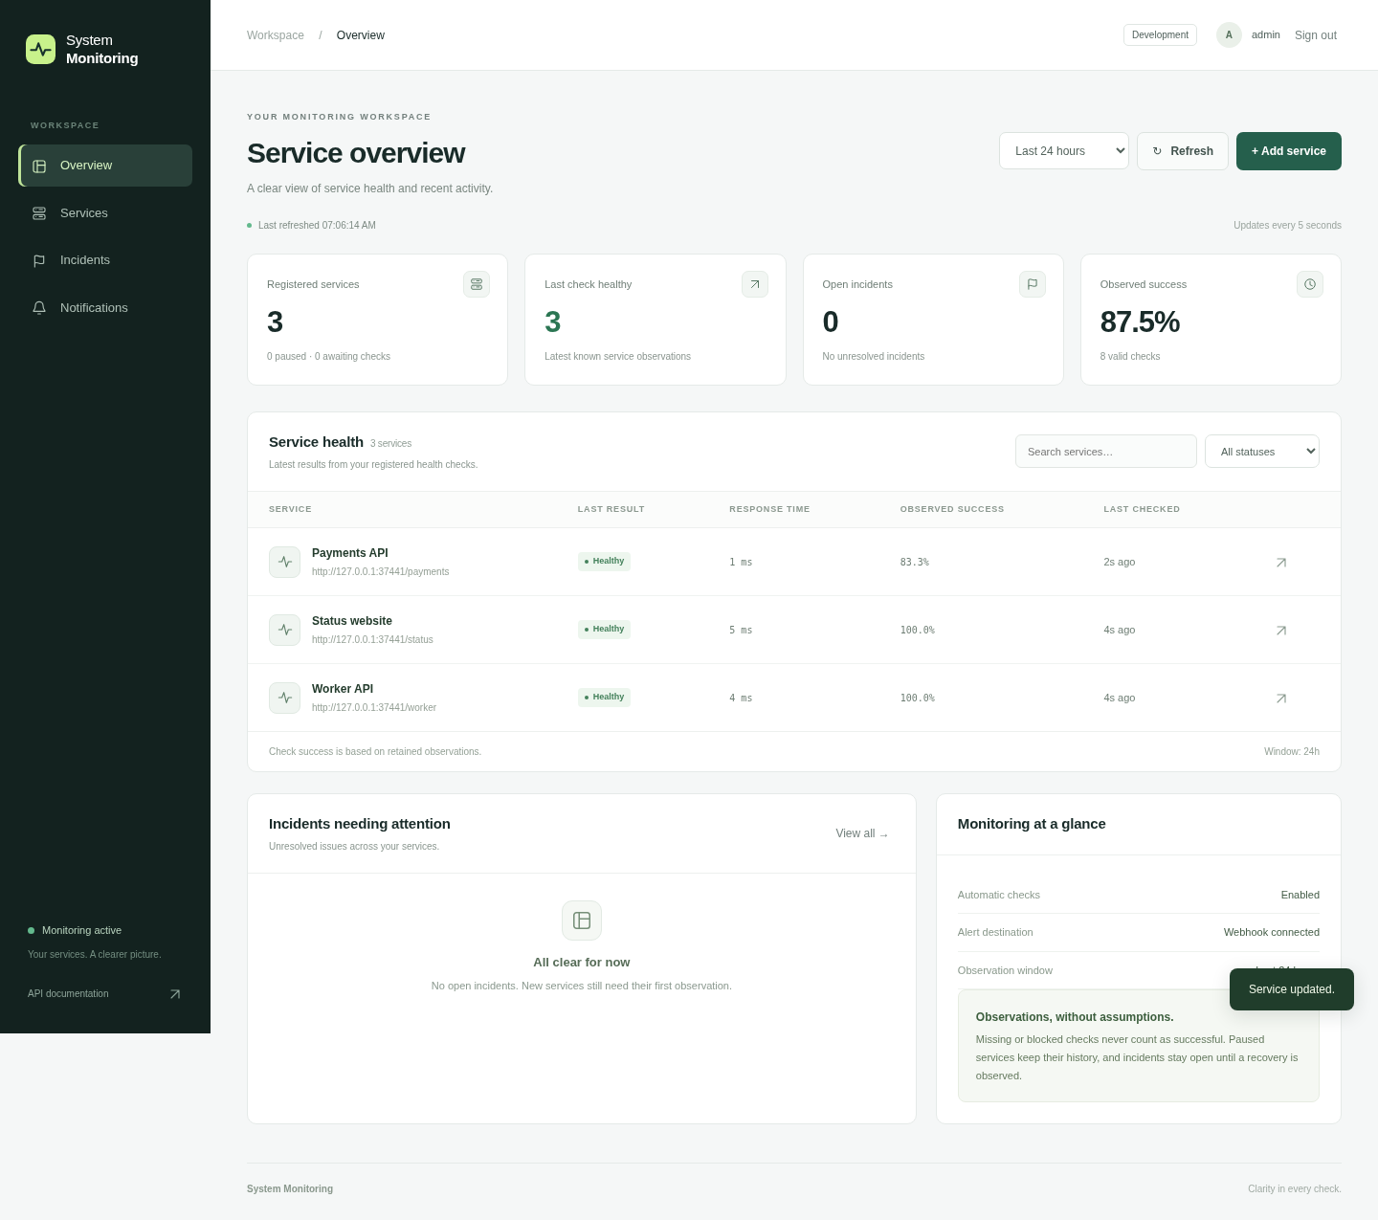Click the Service updated toast notification
Image resolution: width=1378 pixels, height=1220 pixels.
click(1292, 989)
